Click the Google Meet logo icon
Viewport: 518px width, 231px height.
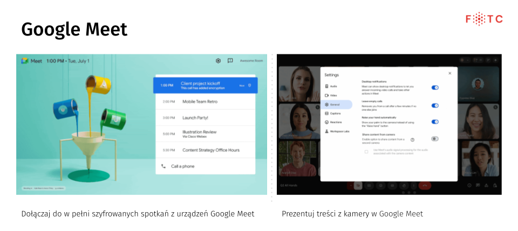(x=25, y=61)
